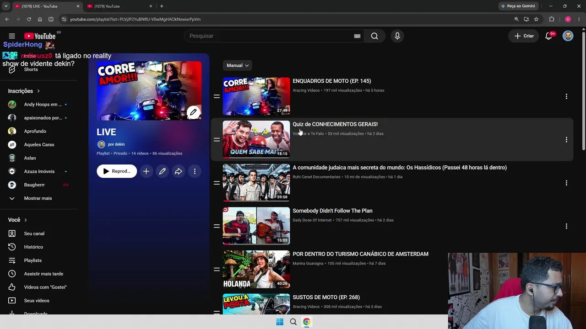
Task: Open the notifications bell
Action: coord(548,36)
